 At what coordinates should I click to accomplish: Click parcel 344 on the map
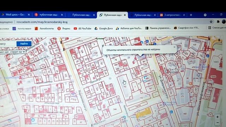click(x=115, y=109)
